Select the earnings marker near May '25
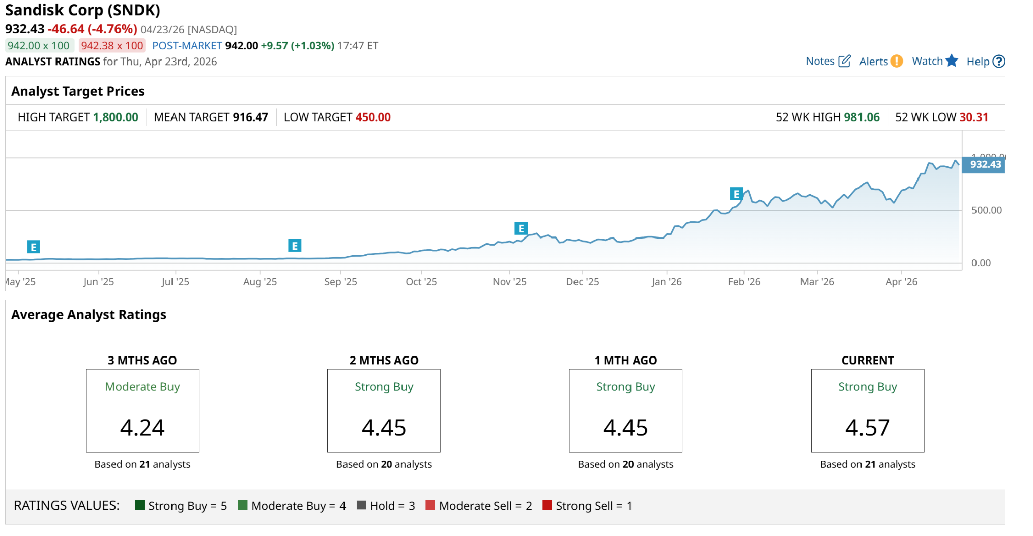Image resolution: width=1033 pixels, height=536 pixels. [x=34, y=247]
